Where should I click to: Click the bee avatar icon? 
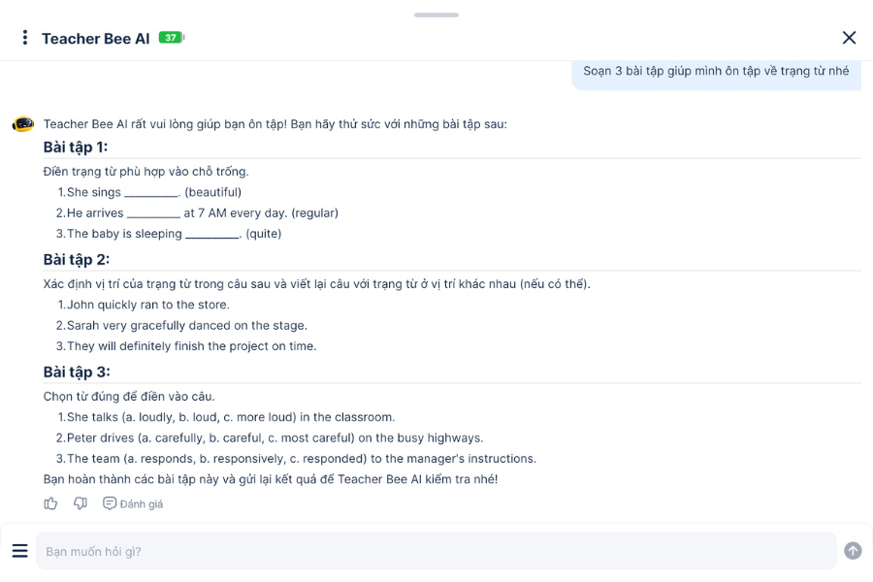[23, 124]
